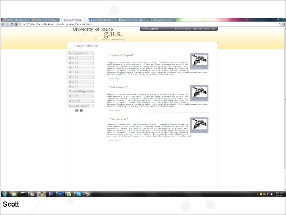This screenshot has width=286, height=215.
Task: Show hidden tray icons arrow
Action: coord(257,194)
